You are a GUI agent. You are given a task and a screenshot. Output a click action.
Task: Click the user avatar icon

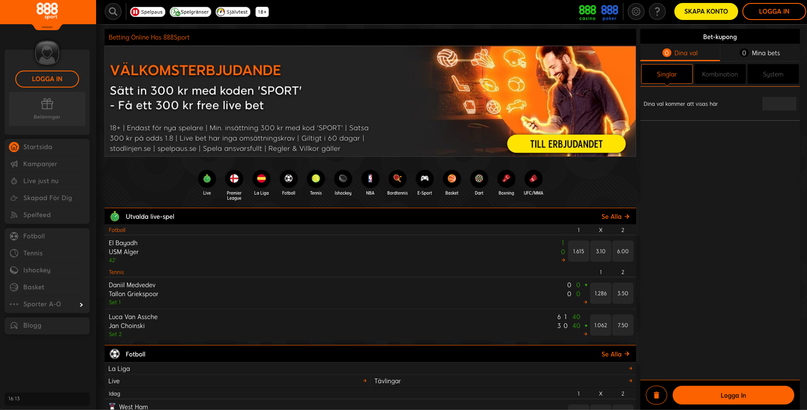pyautogui.click(x=47, y=53)
